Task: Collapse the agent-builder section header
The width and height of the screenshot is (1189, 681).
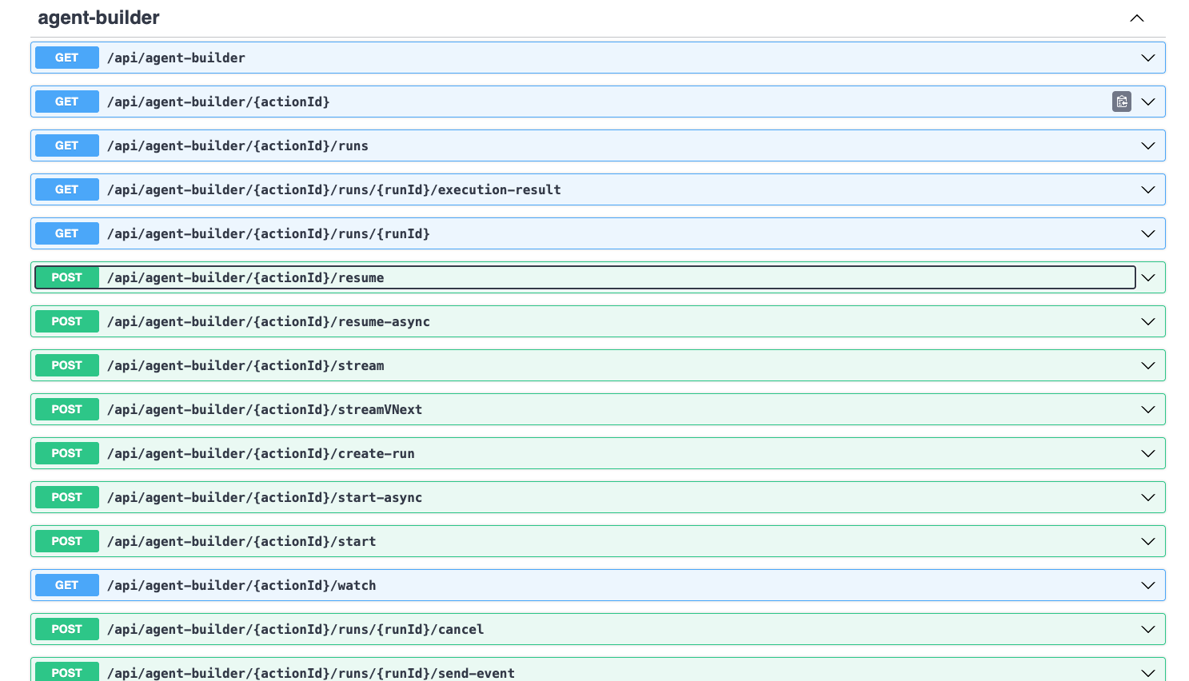Action: point(1136,18)
